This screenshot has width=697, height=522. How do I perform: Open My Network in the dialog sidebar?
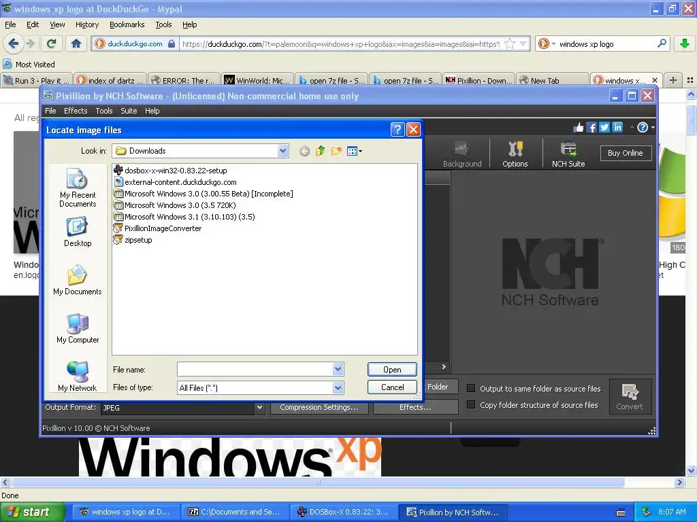pyautogui.click(x=78, y=377)
